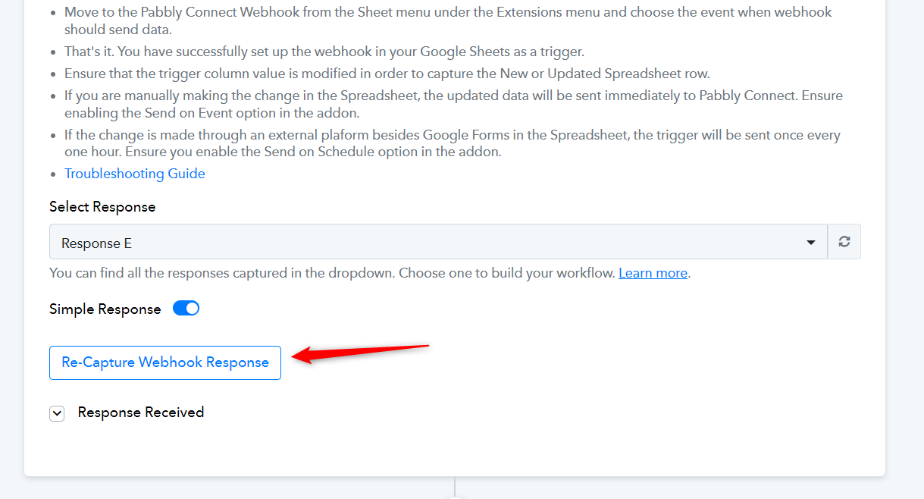Click the Response Received label

tap(141, 413)
